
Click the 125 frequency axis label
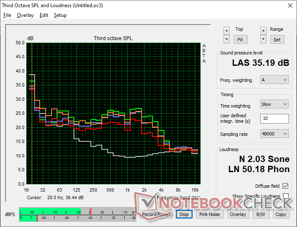(x=76, y=190)
